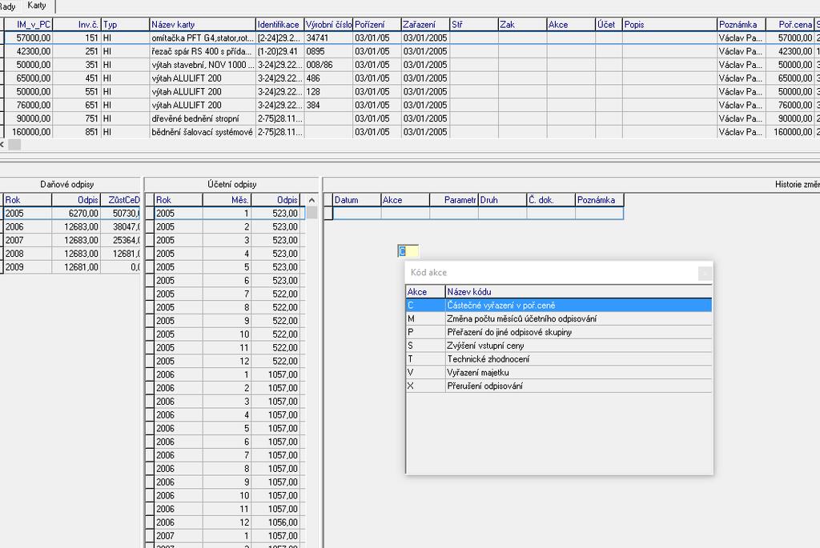Viewport: 820px width, 548px height.
Task: Click the Druh column header in Historie změn
Action: tap(503, 200)
